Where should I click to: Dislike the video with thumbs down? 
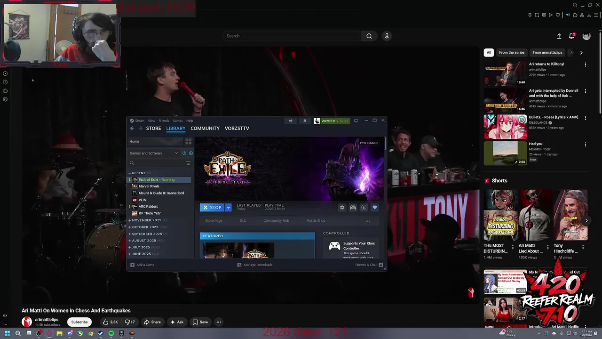coord(130,322)
